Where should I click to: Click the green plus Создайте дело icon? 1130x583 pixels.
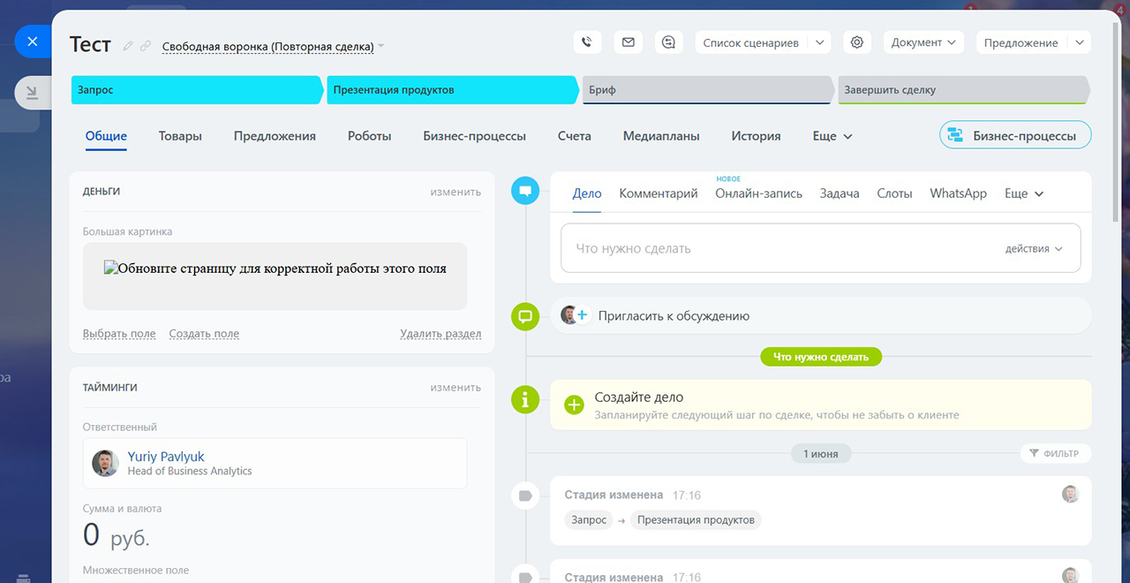click(574, 405)
